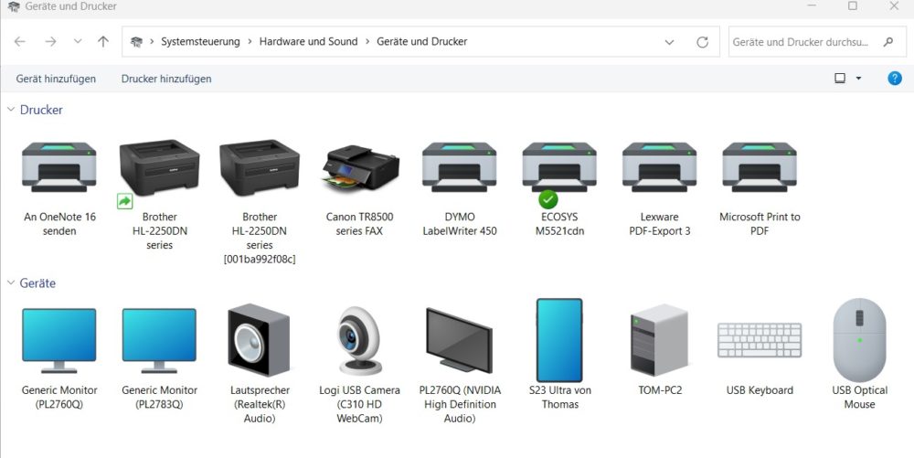Go to Hardware und Sound breadcrumb
The height and width of the screenshot is (458, 914).
pos(308,41)
